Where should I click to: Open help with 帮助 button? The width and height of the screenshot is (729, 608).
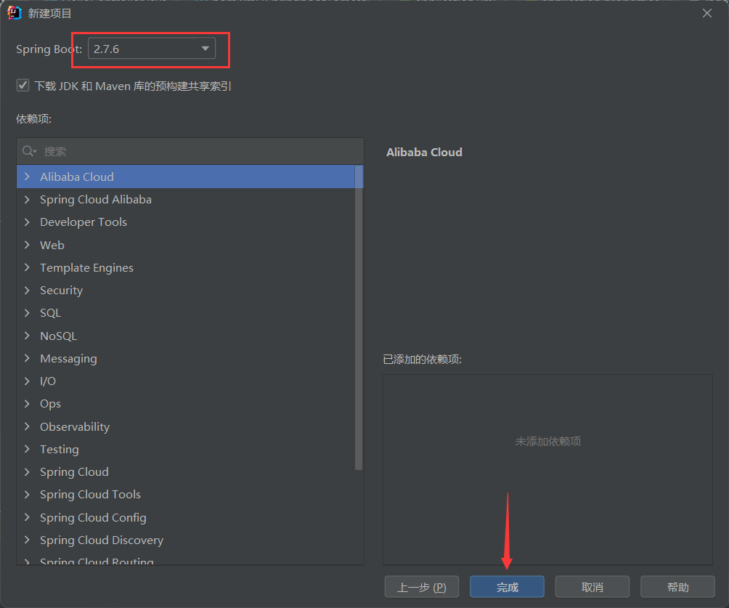(x=678, y=587)
